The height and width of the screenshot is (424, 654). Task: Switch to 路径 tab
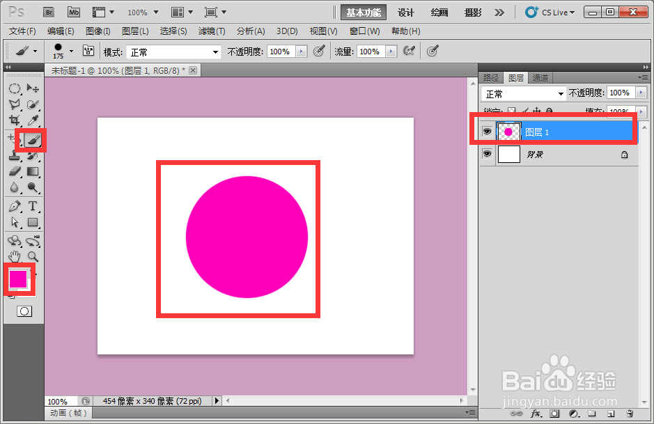[x=491, y=77]
